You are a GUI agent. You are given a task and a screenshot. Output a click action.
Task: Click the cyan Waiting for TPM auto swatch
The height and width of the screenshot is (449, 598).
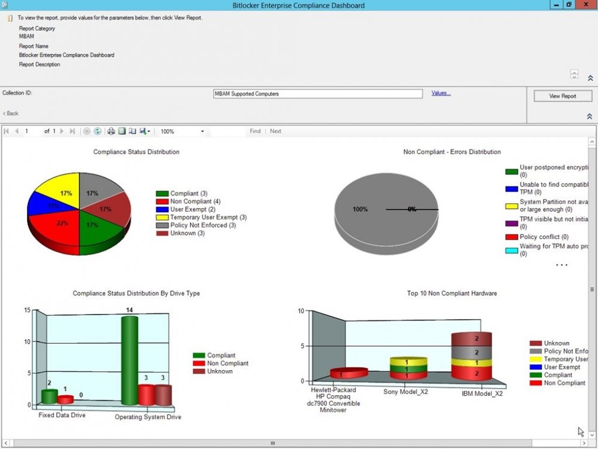coord(511,251)
